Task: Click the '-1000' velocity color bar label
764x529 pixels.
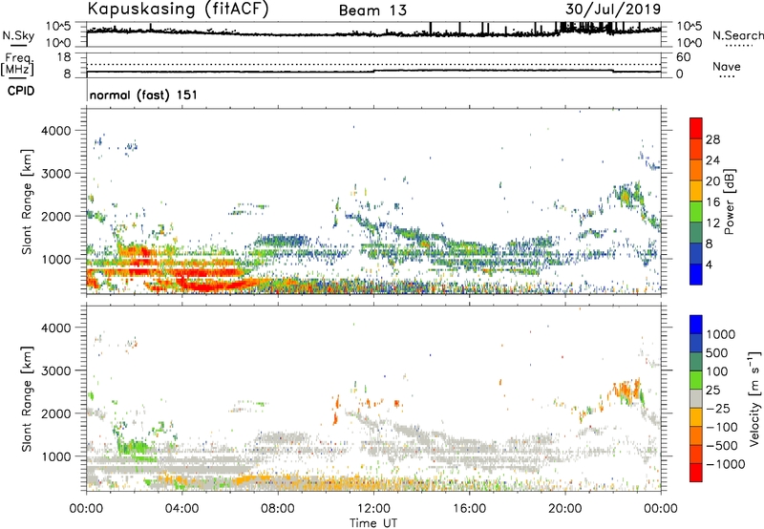Action: pos(726,464)
